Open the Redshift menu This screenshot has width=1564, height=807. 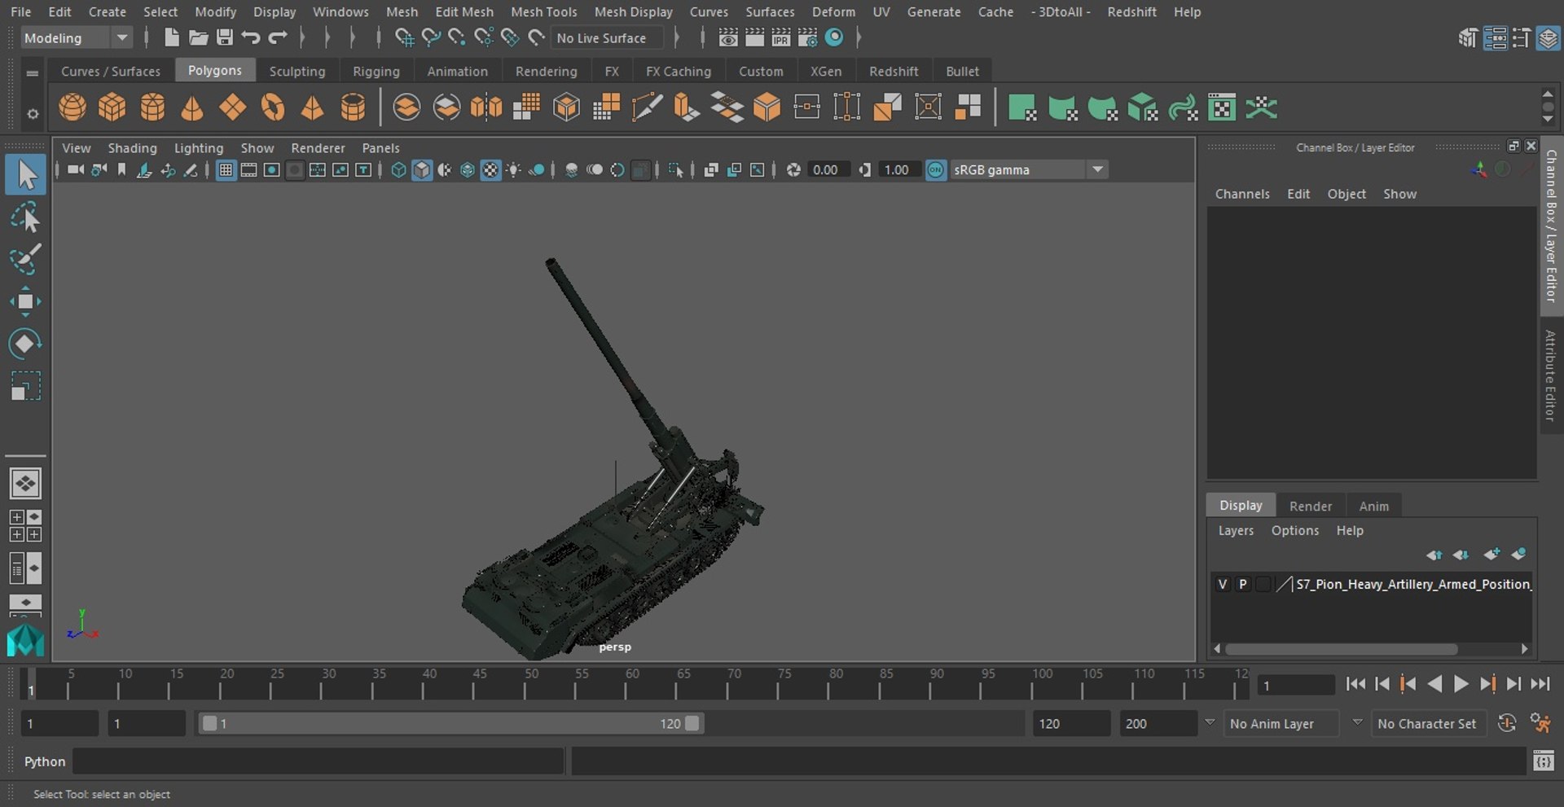(x=1131, y=11)
